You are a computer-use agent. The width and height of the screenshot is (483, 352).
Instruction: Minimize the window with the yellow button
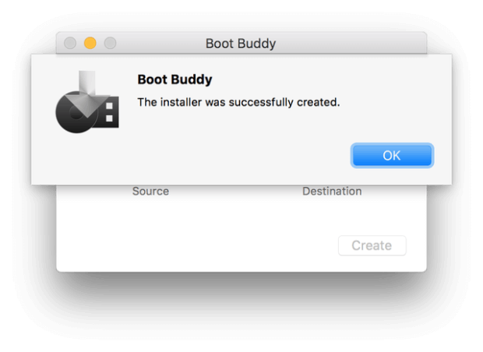[x=90, y=44]
